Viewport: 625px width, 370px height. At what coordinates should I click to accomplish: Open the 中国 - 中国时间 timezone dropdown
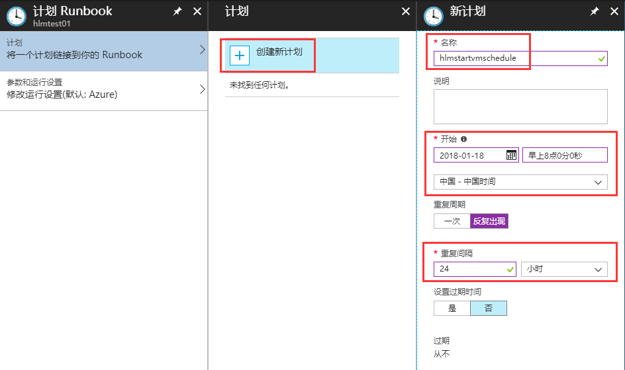[x=520, y=182]
